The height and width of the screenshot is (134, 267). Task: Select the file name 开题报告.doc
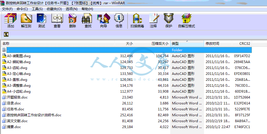tap(17, 97)
